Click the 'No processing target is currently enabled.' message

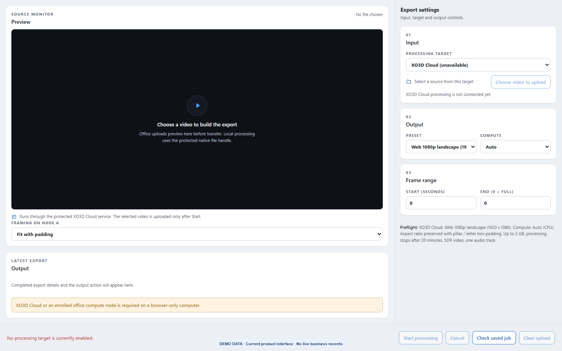50,338
